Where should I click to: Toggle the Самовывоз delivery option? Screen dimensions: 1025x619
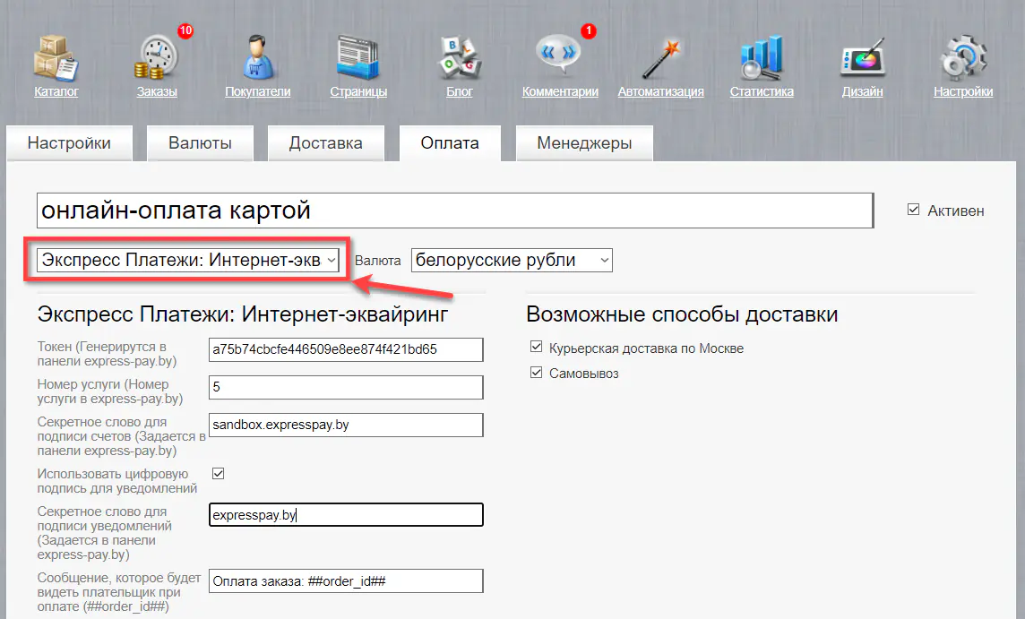point(535,373)
